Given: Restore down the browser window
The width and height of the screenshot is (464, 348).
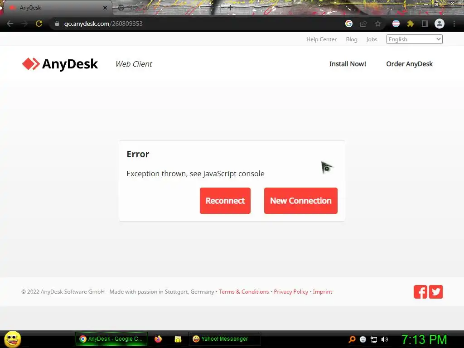Looking at the screenshot, I should click(436, 4).
